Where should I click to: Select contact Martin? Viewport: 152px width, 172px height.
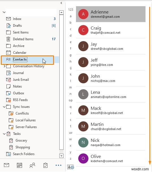pyautogui.click(x=111, y=126)
